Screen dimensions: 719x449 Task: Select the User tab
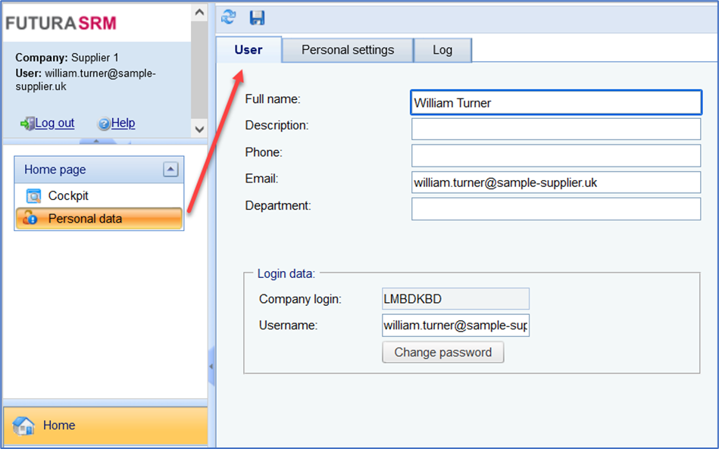pyautogui.click(x=249, y=50)
